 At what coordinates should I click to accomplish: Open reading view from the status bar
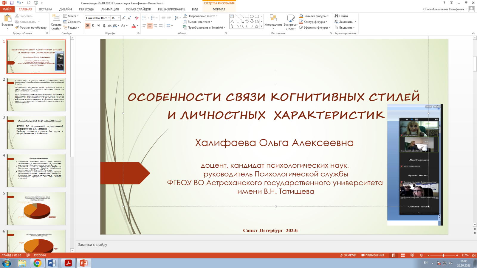tap(412, 255)
